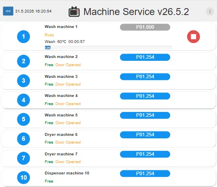Select the number 7 machine circle
Image resolution: width=217 pixels, height=187 pixels.
click(x=23, y=158)
